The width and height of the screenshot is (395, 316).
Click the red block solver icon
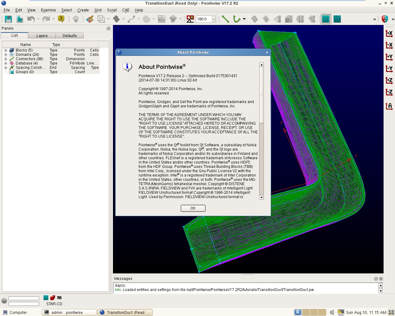tap(52, 298)
